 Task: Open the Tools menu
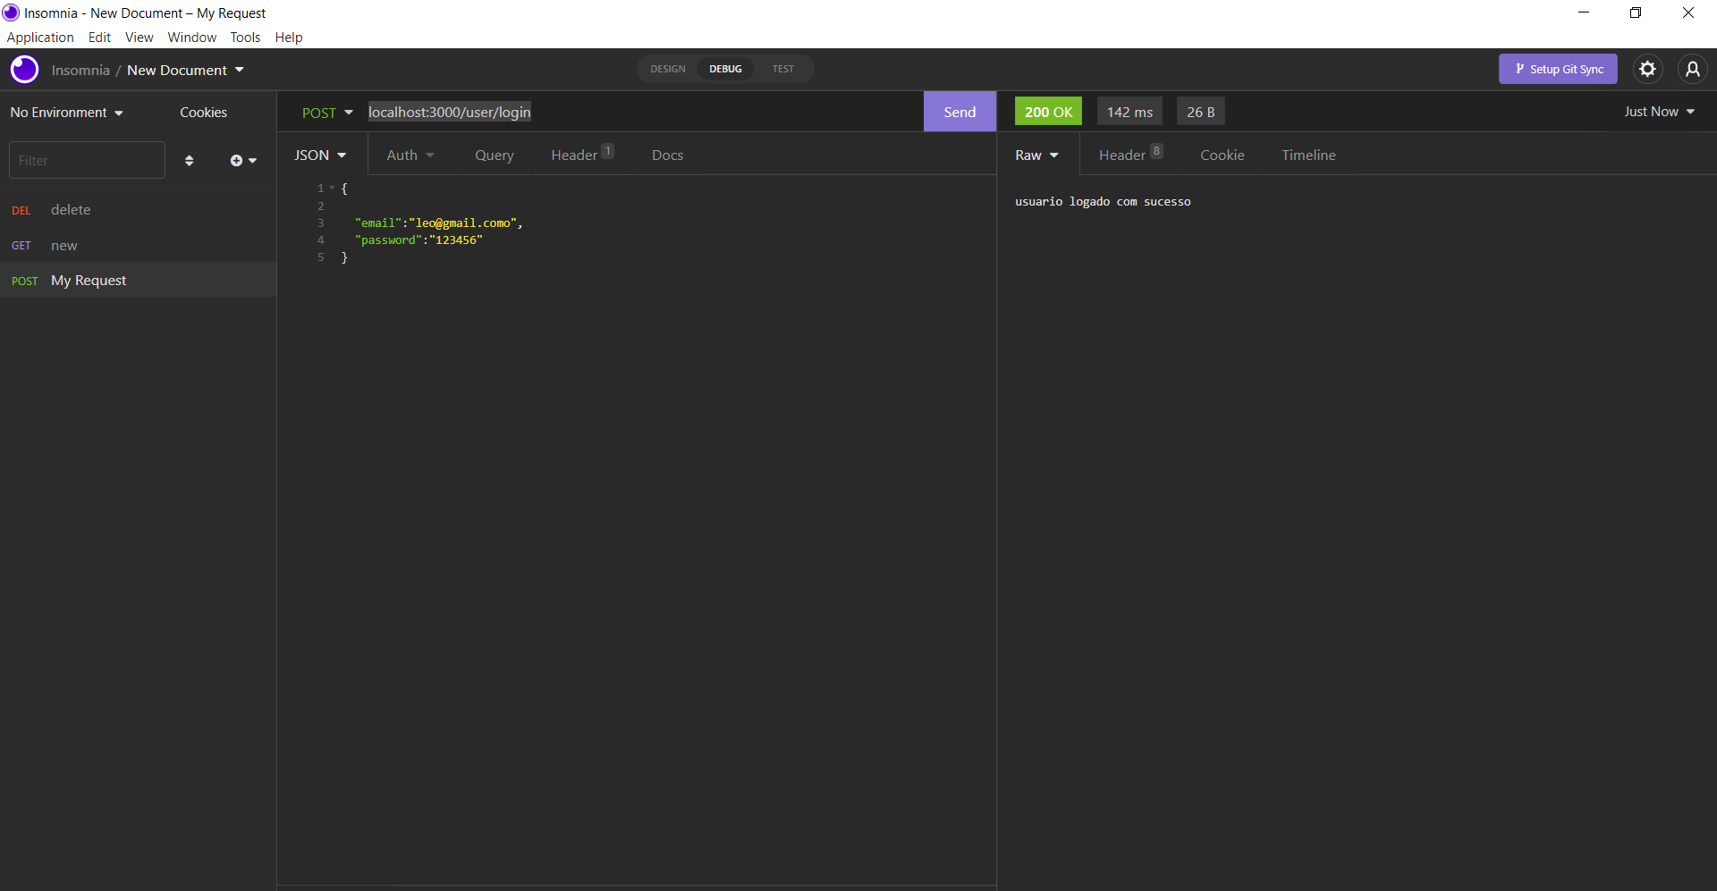[x=245, y=37]
